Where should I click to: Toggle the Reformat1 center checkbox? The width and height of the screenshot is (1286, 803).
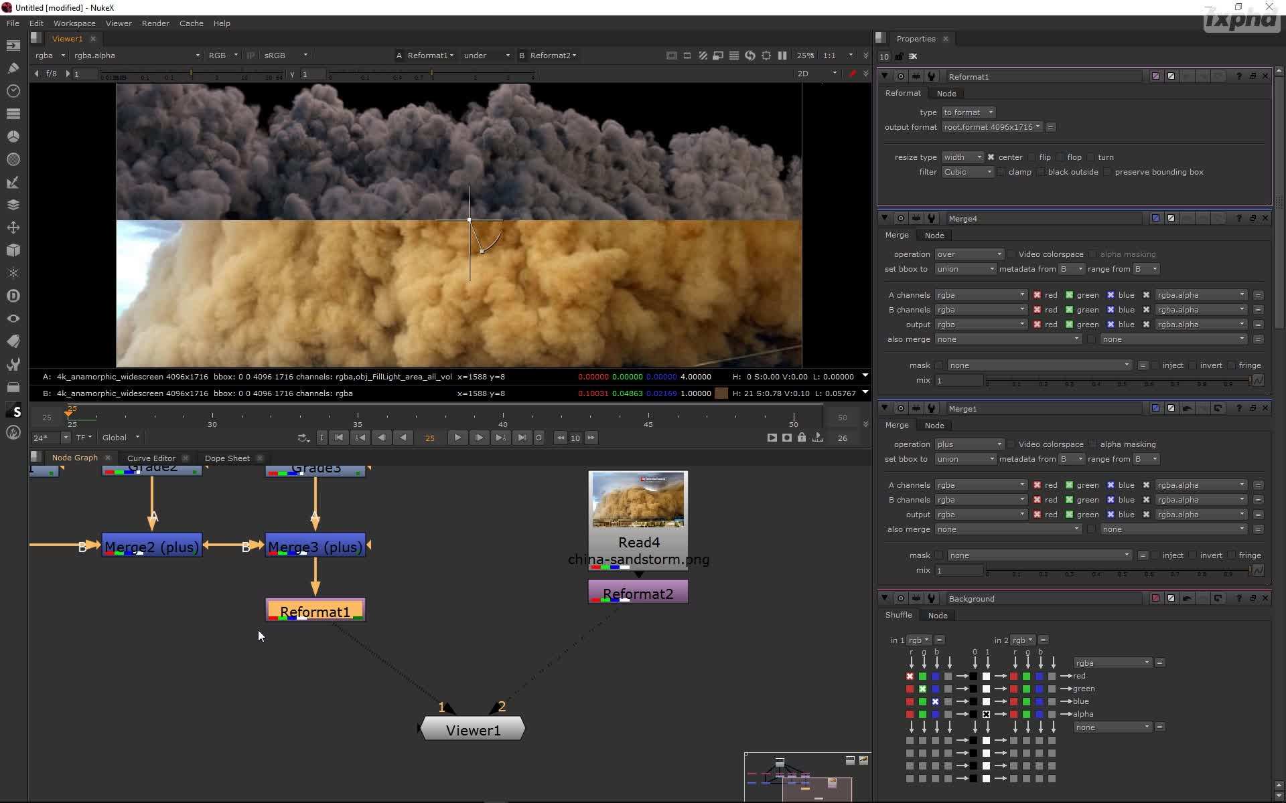pyautogui.click(x=991, y=157)
